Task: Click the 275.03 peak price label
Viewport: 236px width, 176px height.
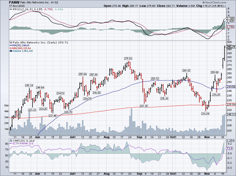Action: tap(128, 58)
